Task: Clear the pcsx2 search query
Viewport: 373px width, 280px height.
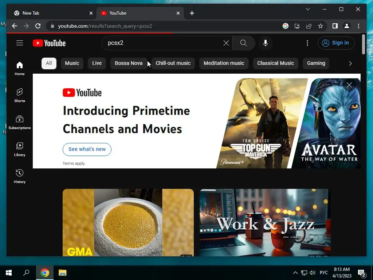Action: click(x=226, y=43)
